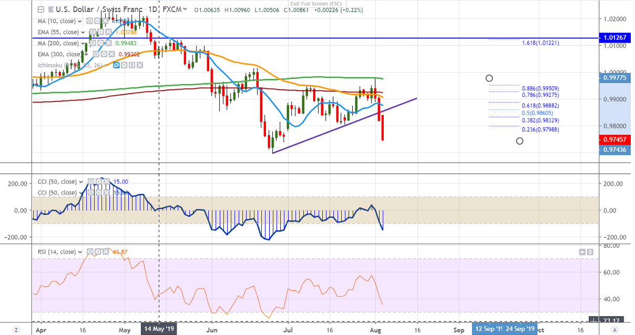Remove the EMA (300, close) indicator
This screenshot has height=335, width=635.
click(x=111, y=54)
